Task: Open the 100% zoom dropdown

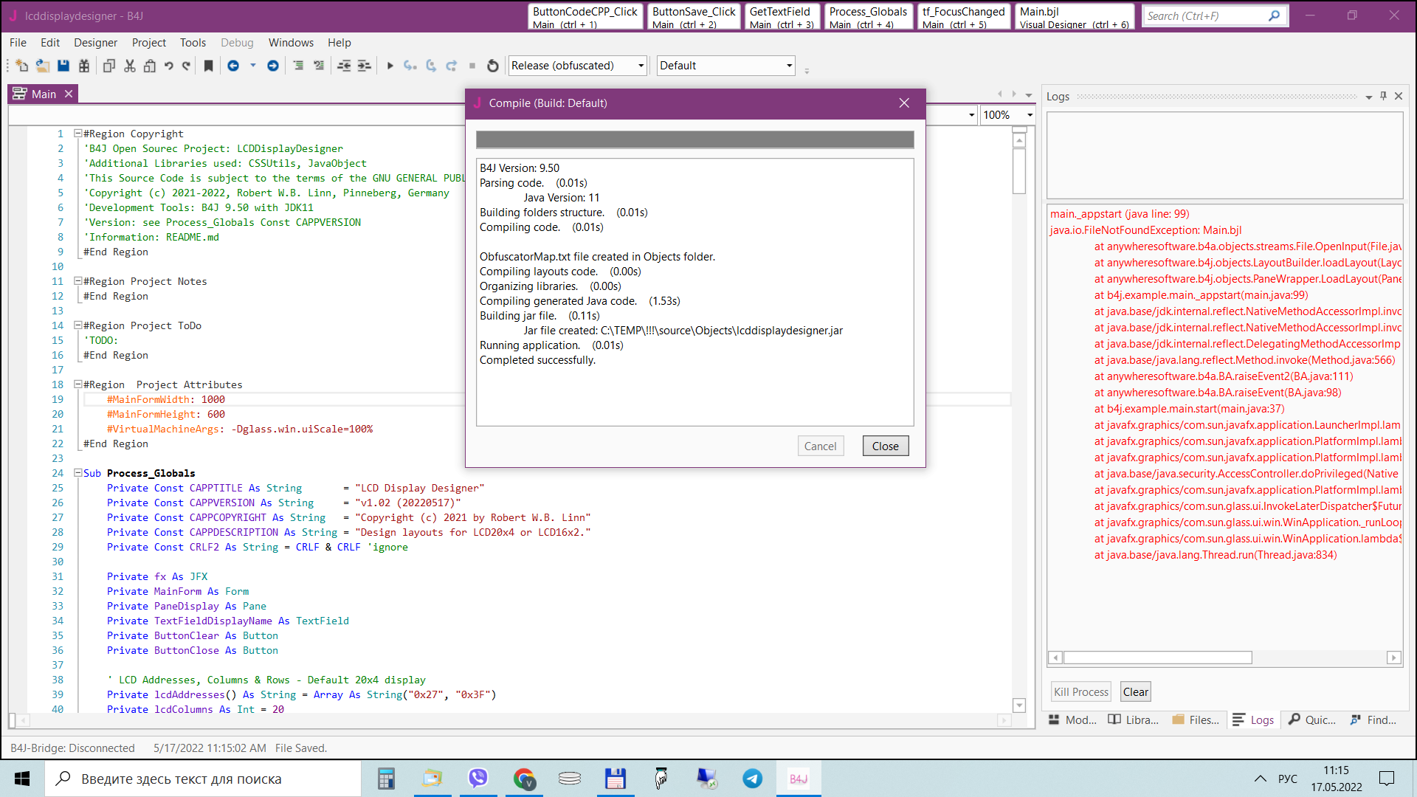Action: 1030,115
